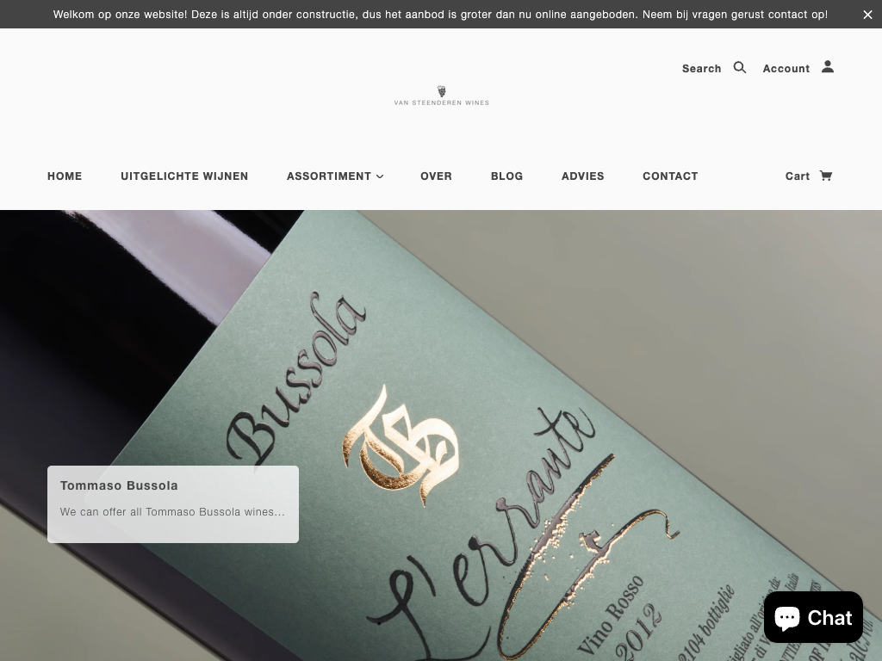The width and height of the screenshot is (882, 661).
Task: Open Uitgelichte Wijnen menu item
Action: pos(184,176)
